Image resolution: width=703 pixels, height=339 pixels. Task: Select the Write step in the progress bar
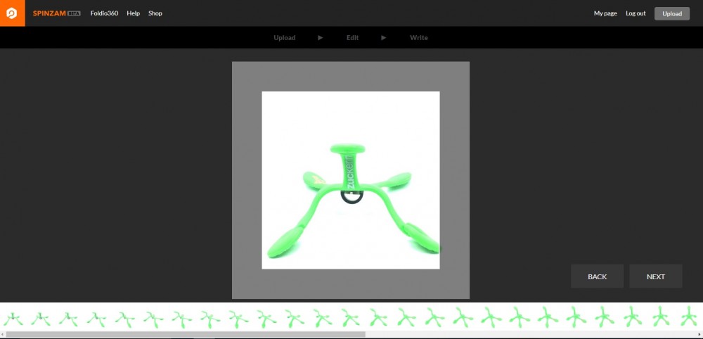(419, 38)
